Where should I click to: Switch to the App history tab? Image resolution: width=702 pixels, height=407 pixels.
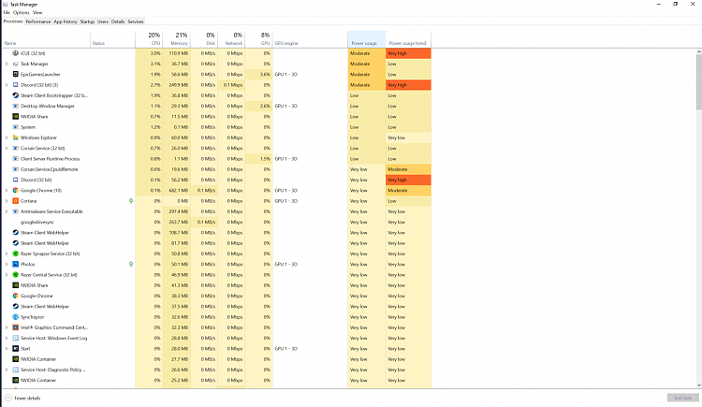point(66,22)
